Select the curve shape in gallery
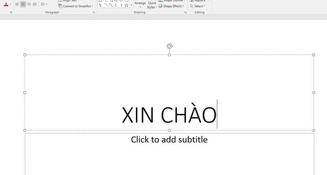 111,5
